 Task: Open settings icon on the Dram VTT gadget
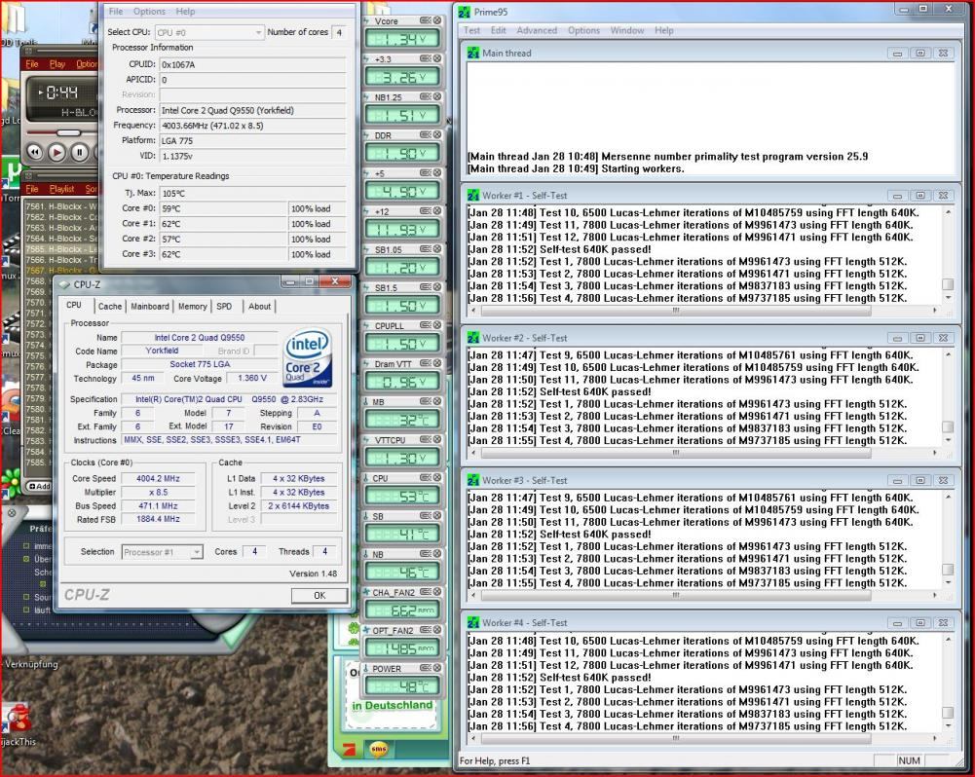point(426,363)
